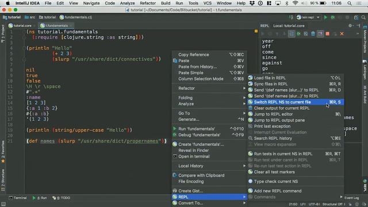Click the Load file in REPL icon
368x207 pixels.
251,78
